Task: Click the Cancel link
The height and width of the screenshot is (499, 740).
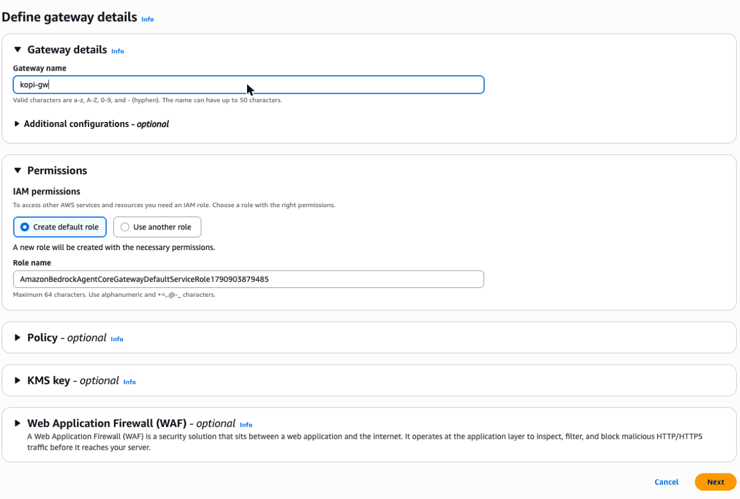Action: coord(666,482)
